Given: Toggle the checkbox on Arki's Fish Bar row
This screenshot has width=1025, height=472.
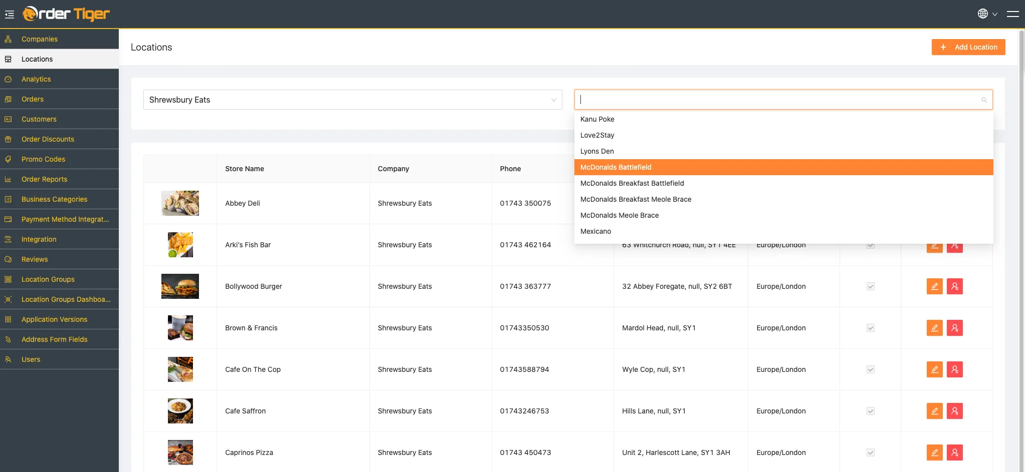Looking at the screenshot, I should click(871, 245).
